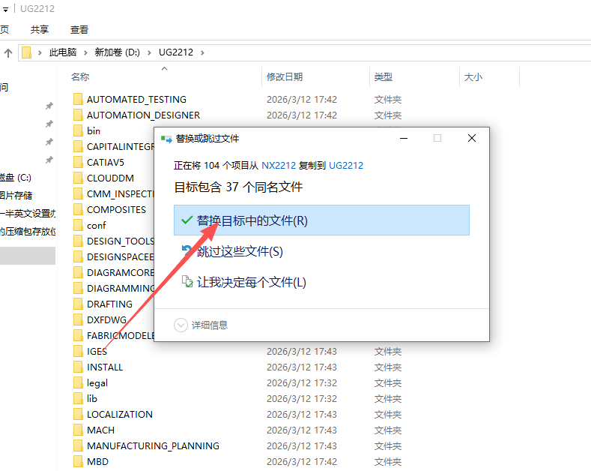Image resolution: width=591 pixels, height=471 pixels.
Task: Close the 替换或跳过文件 dialog
Action: (x=471, y=138)
